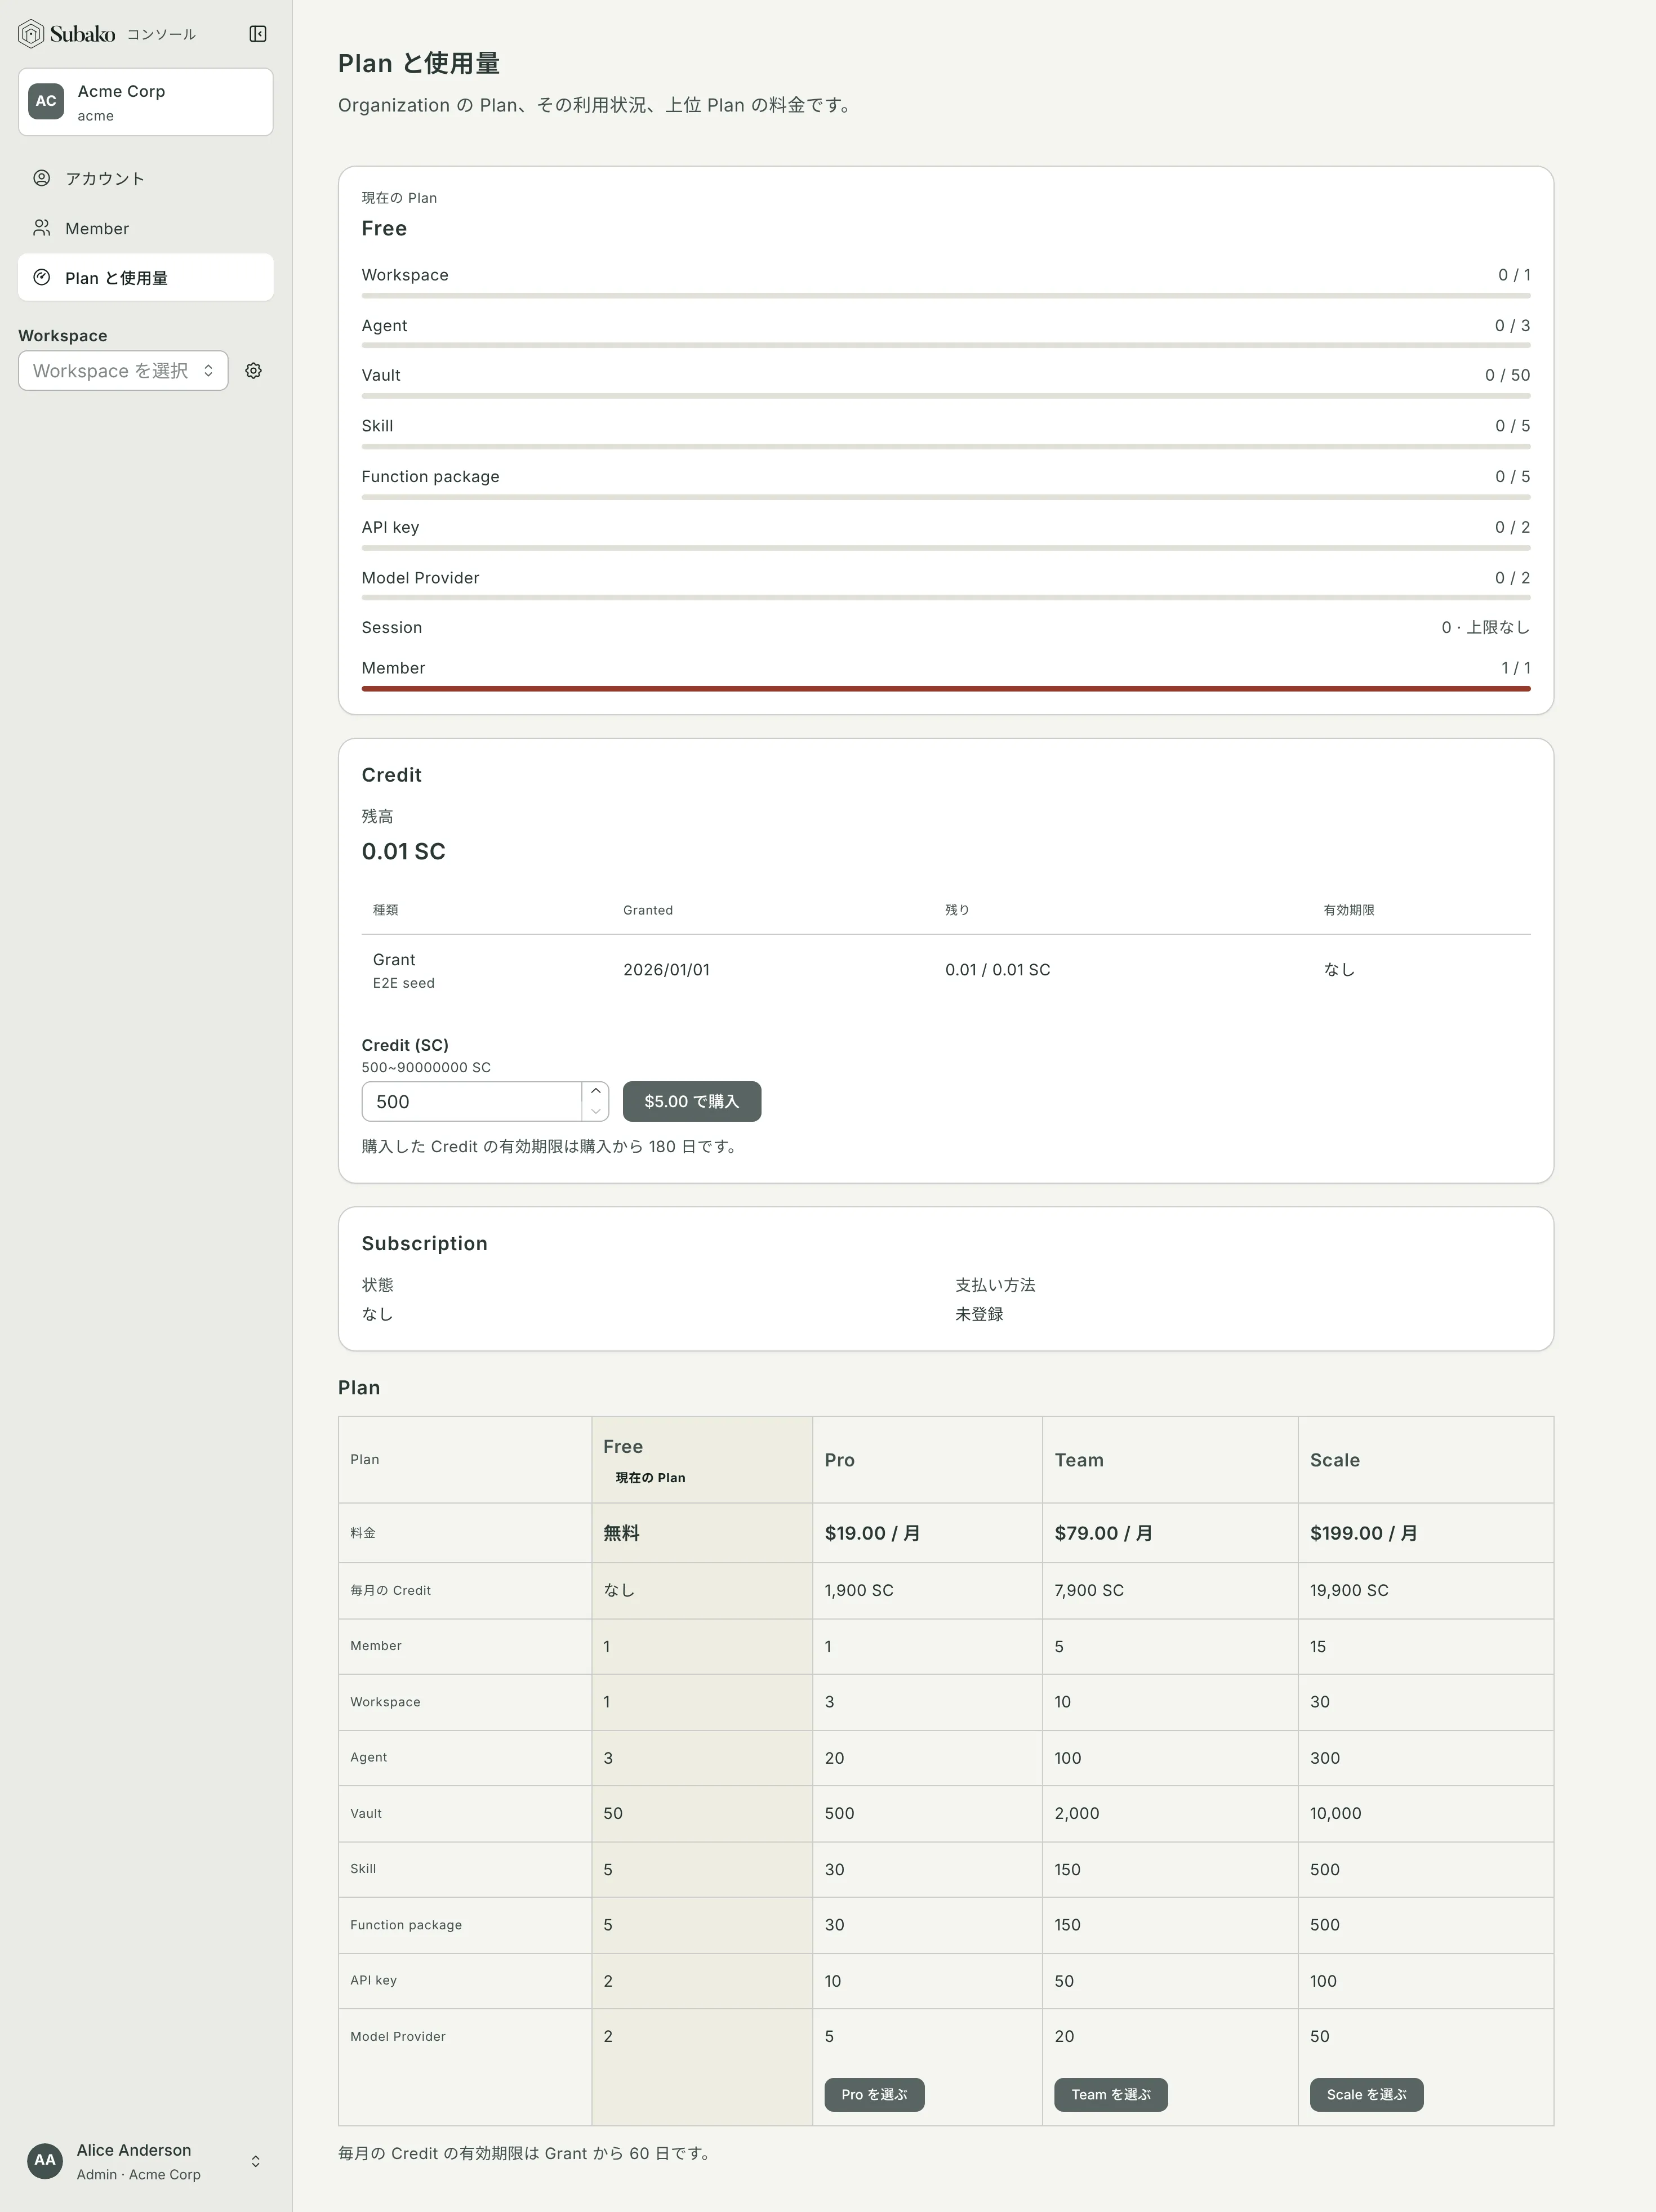Click Scale を選ぶ button
This screenshot has width=1656, height=2212.
click(1367, 2094)
